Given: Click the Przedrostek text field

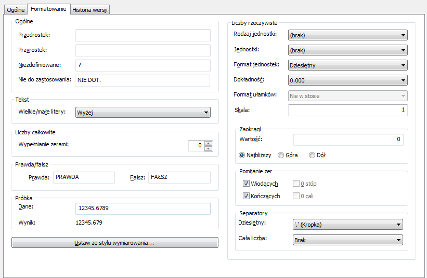Looking at the screenshot, I should (x=143, y=35).
